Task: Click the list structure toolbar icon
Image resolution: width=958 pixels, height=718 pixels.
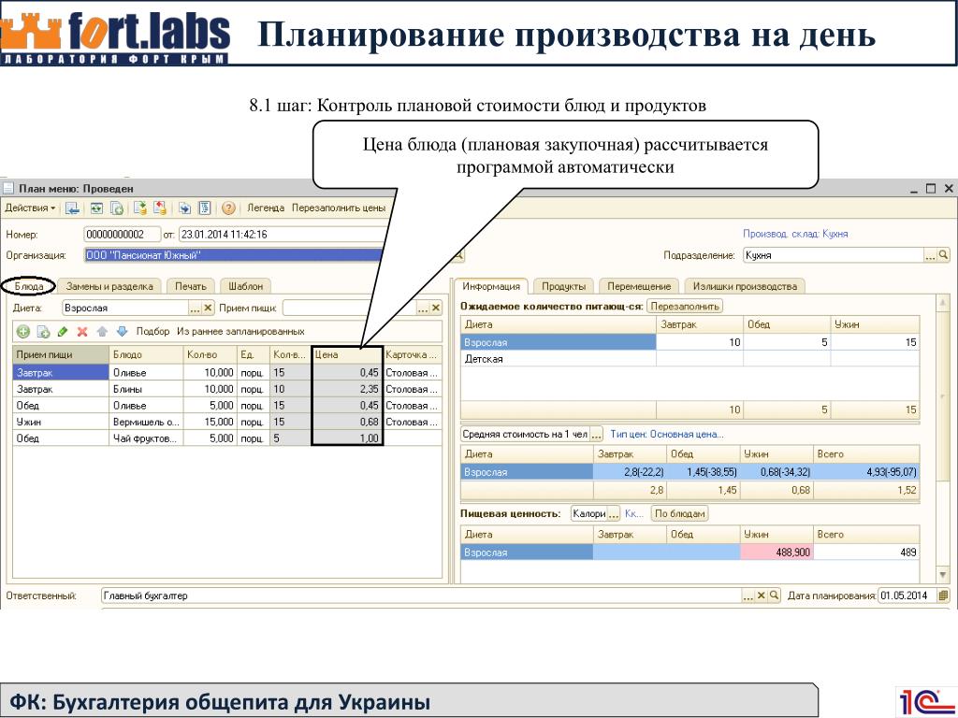Action: 205,208
